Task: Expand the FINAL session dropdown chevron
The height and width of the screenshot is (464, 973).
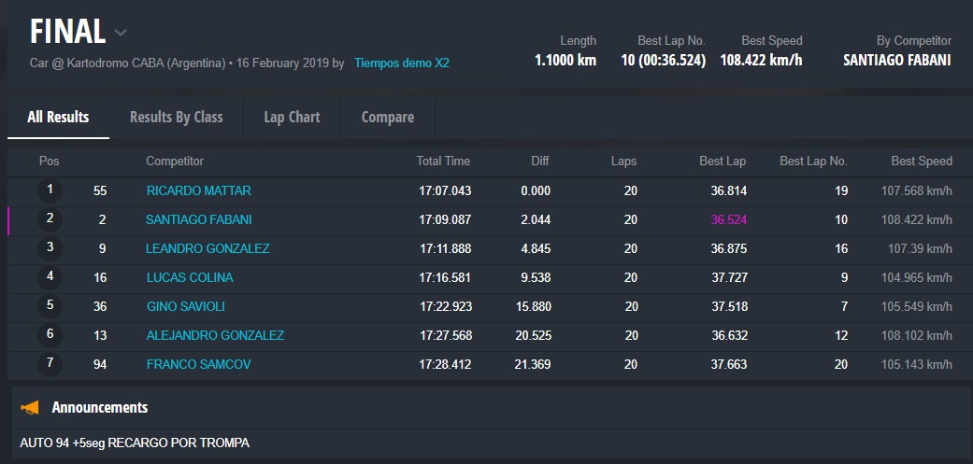Action: coord(121,33)
